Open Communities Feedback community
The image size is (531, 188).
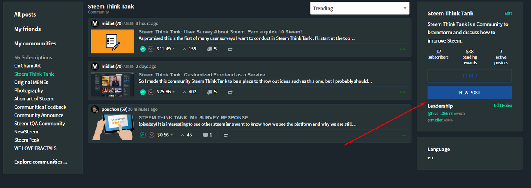click(x=40, y=107)
